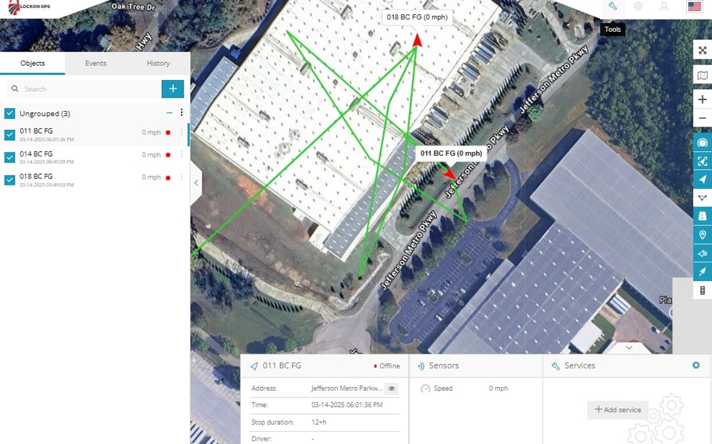Zoom in with the plus button
This screenshot has height=444, width=712.
point(702,100)
